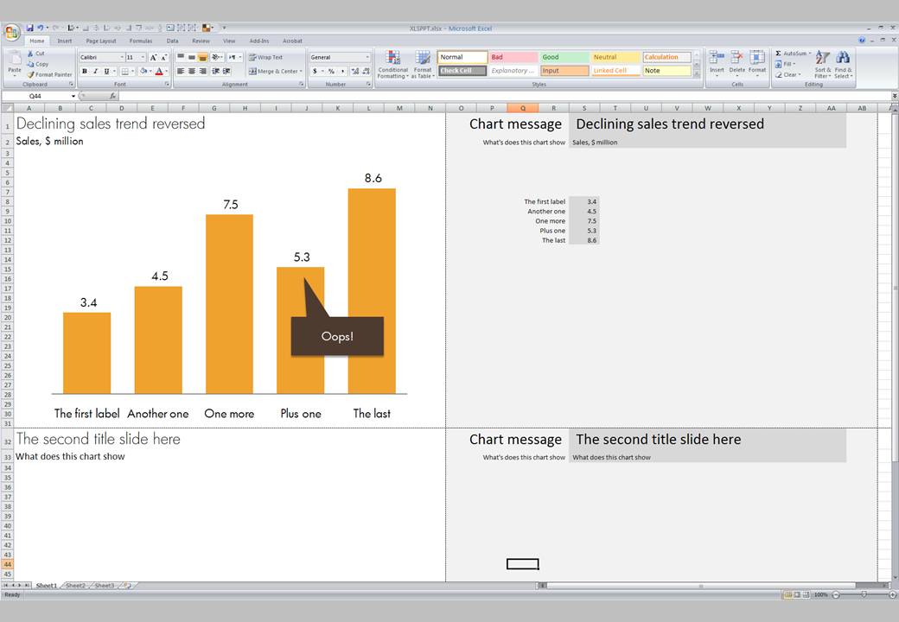
Task: Click the Zoom in plus button
Action: click(892, 595)
